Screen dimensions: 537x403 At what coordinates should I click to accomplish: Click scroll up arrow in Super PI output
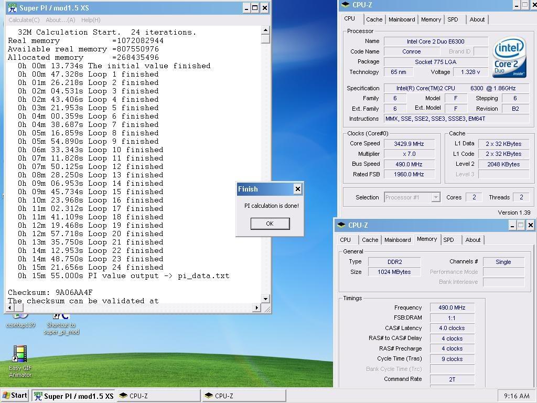click(265, 30)
